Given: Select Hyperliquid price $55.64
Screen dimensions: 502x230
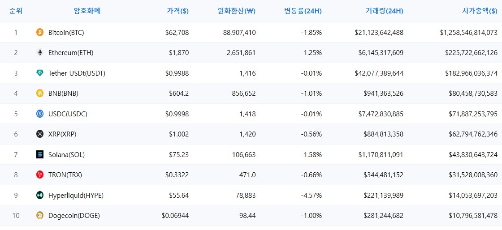Looking at the screenshot, I should coord(179,196).
